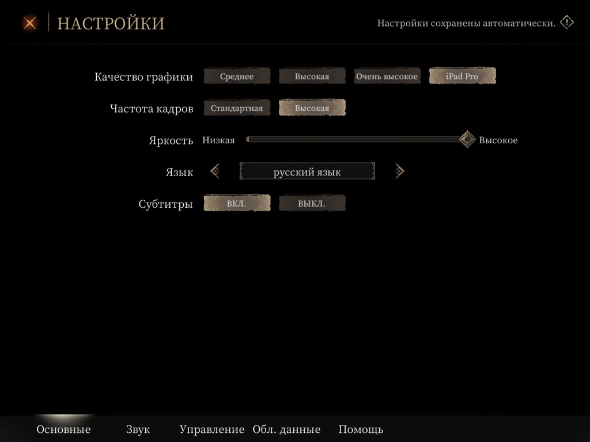Screen dimensions: 590x442
Task: Click the previous language arrow icon
Action: [215, 172]
